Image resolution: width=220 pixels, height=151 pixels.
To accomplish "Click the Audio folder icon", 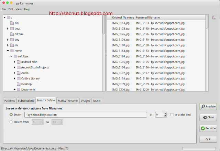I will [19, 73].
